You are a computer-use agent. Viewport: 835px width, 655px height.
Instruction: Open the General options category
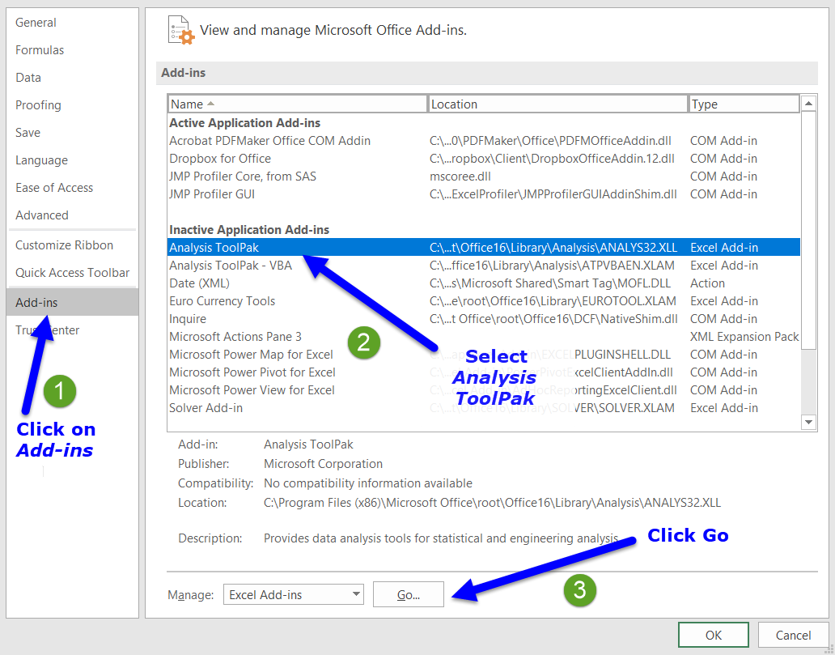tap(36, 23)
